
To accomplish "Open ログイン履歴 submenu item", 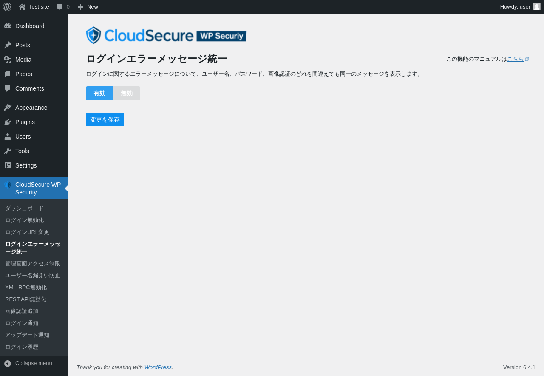I will [x=22, y=347].
